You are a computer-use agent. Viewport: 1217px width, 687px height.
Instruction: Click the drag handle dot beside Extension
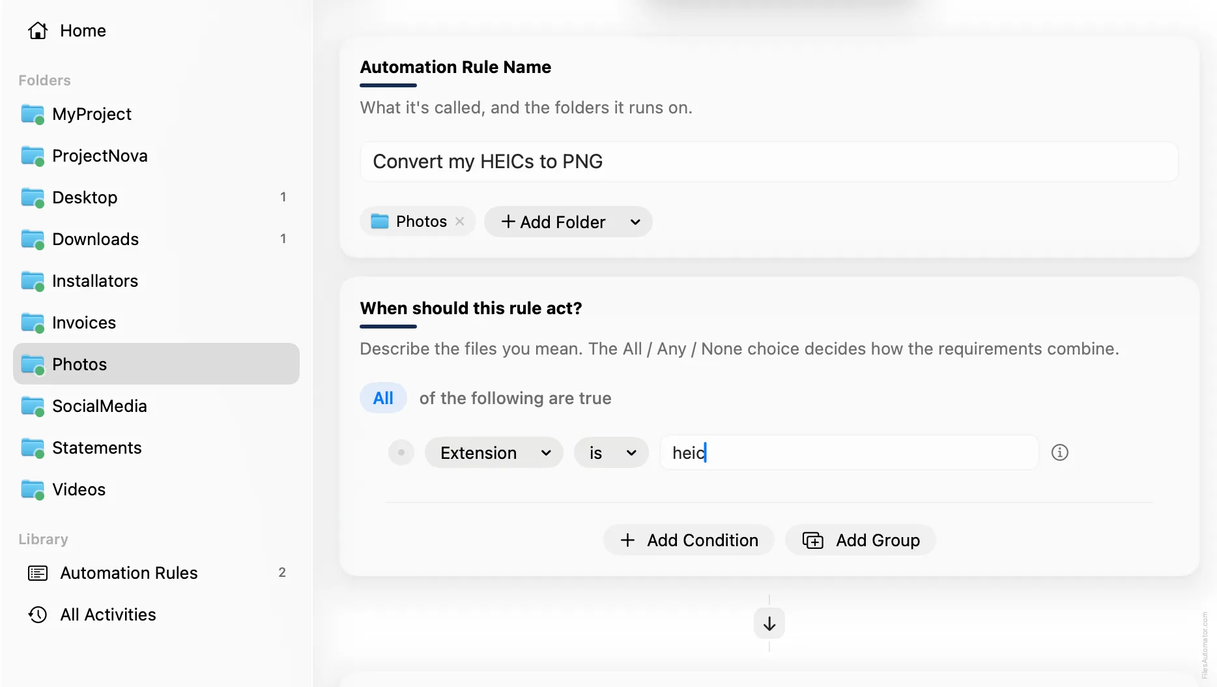[x=401, y=452]
